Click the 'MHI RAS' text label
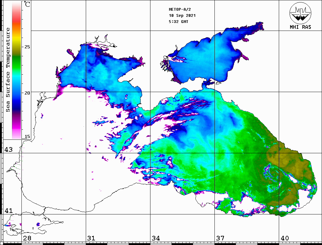Viewport: 322px width, 245px height. click(x=300, y=27)
